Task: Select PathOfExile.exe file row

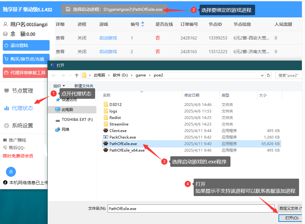Action: pos(191,144)
